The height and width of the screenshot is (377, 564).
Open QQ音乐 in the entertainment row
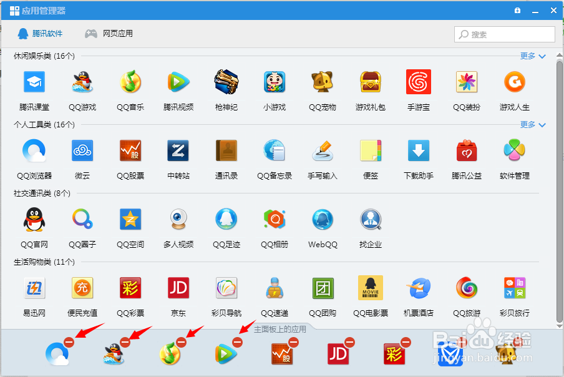130,82
